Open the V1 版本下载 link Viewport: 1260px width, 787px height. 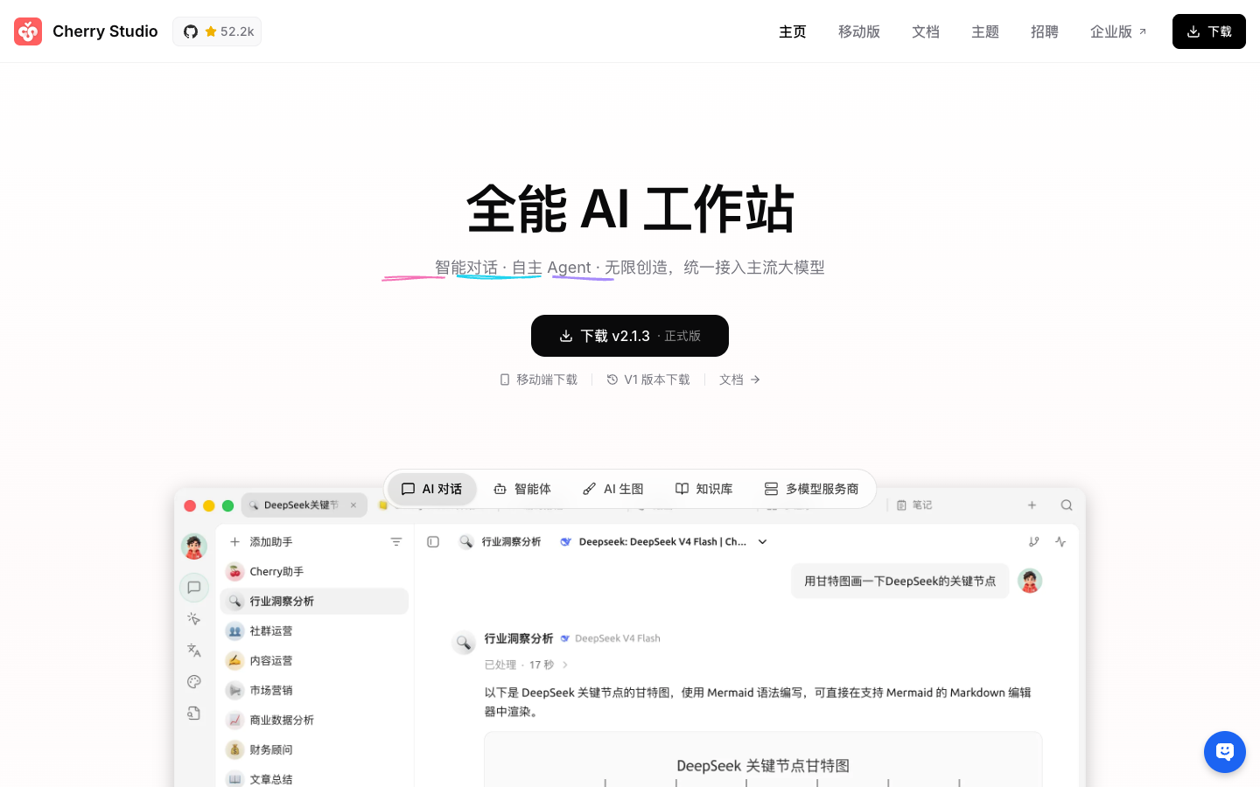coord(648,380)
